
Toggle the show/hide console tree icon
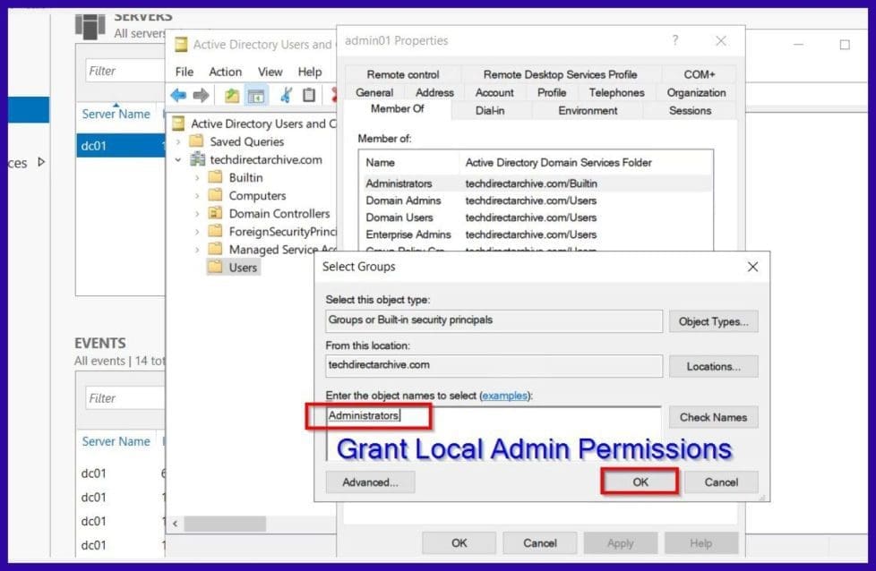(256, 95)
